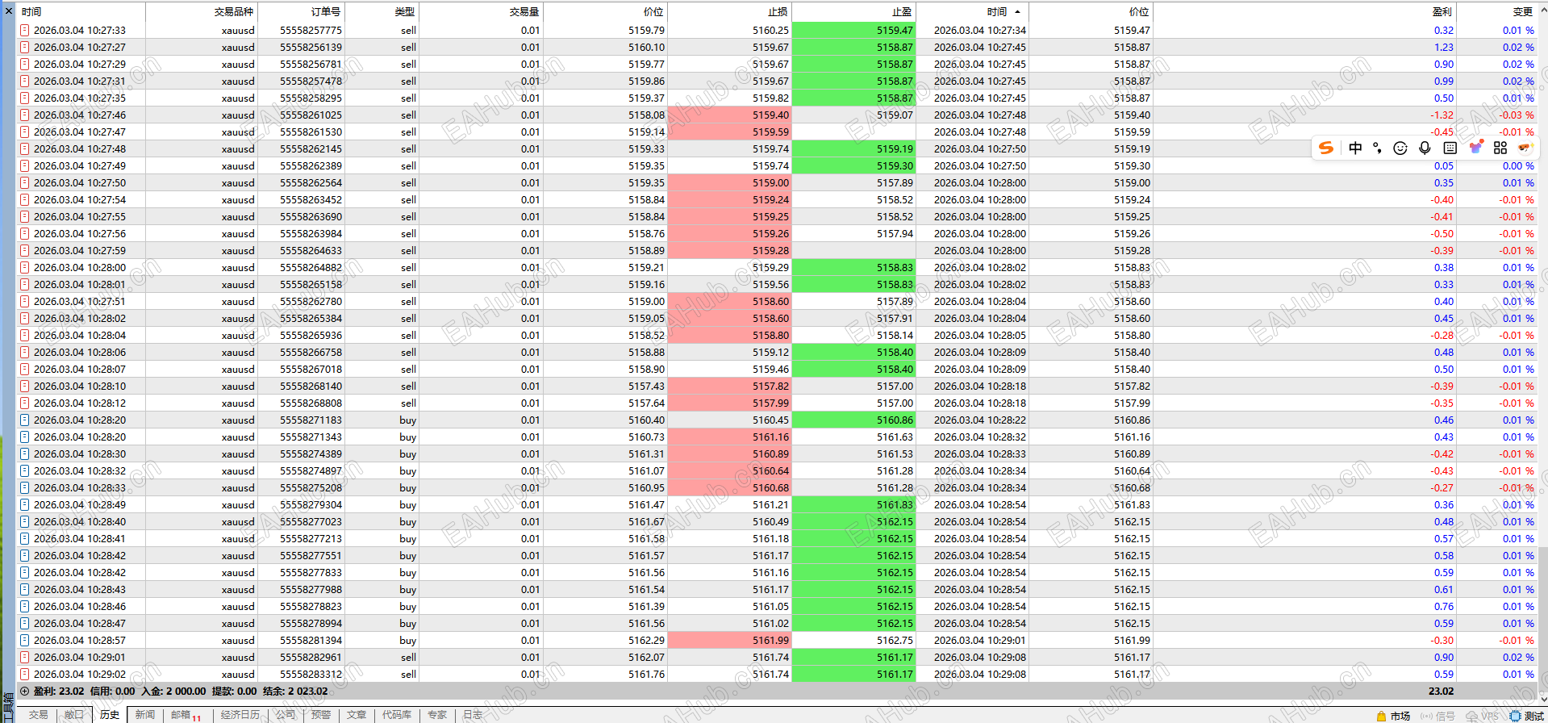Click the row icon for order 55558283312

tap(25, 675)
